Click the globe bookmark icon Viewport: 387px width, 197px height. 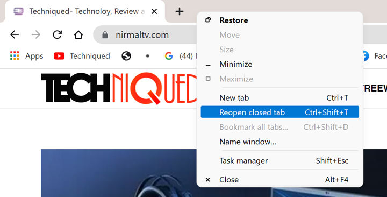point(126,56)
